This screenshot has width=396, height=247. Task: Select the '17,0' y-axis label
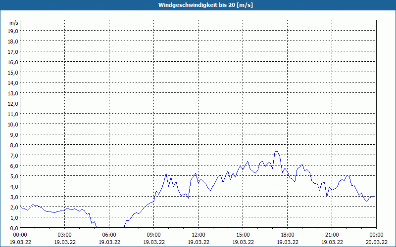(13, 52)
